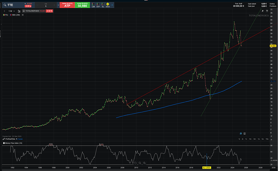Click the SMA (200) legend item
The height and width of the screenshot is (171, 278).
point(15,15)
